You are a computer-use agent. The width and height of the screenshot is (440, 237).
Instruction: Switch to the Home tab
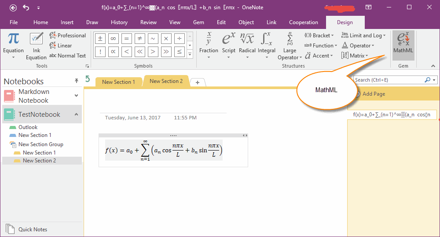point(40,22)
